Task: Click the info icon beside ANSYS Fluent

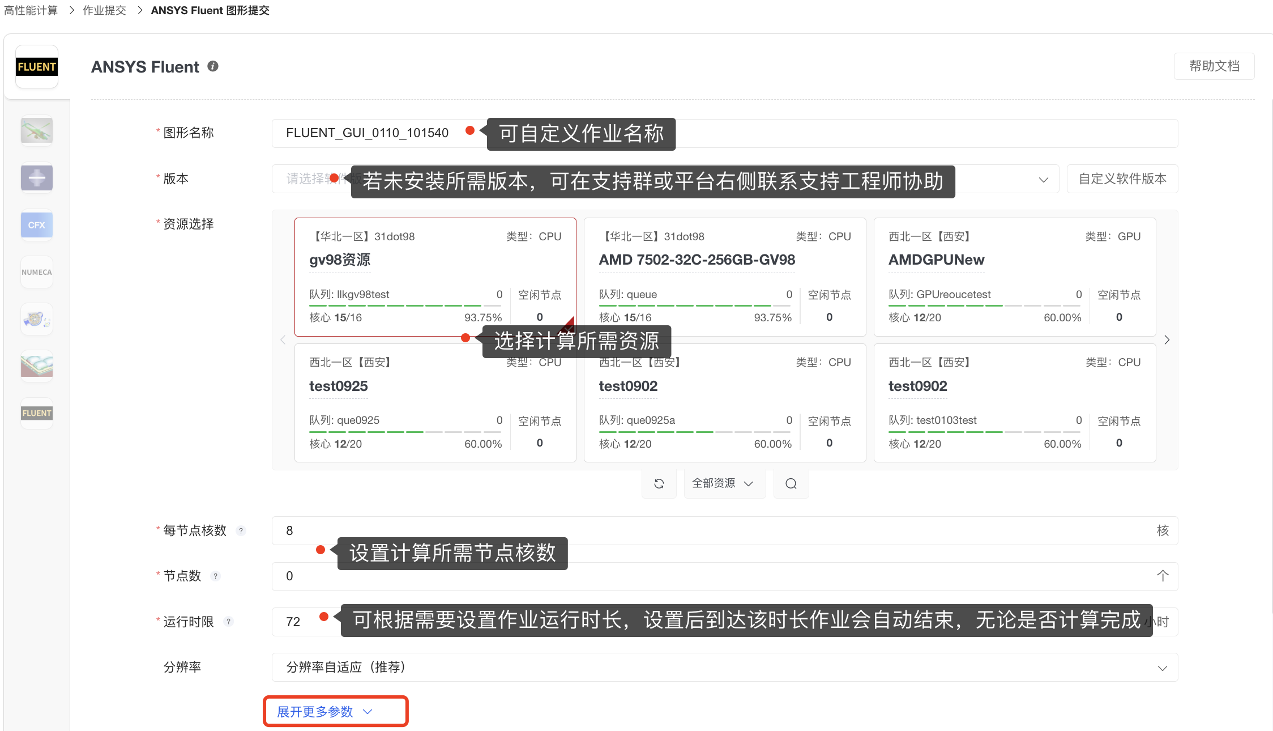Action: (213, 66)
